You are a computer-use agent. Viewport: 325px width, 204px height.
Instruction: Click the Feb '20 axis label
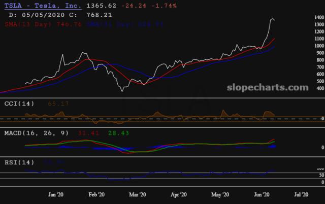[x=96, y=194]
